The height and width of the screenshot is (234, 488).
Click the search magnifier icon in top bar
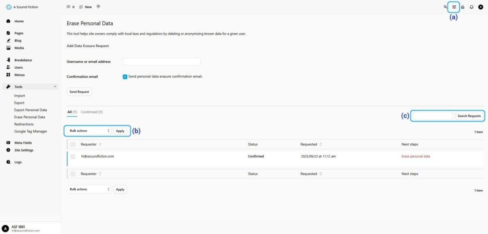click(x=445, y=7)
